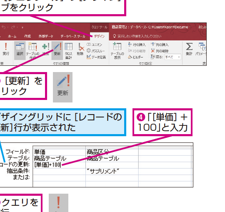
Task: Choose the Union (ユニオン) query option
Action: (x=94, y=45)
